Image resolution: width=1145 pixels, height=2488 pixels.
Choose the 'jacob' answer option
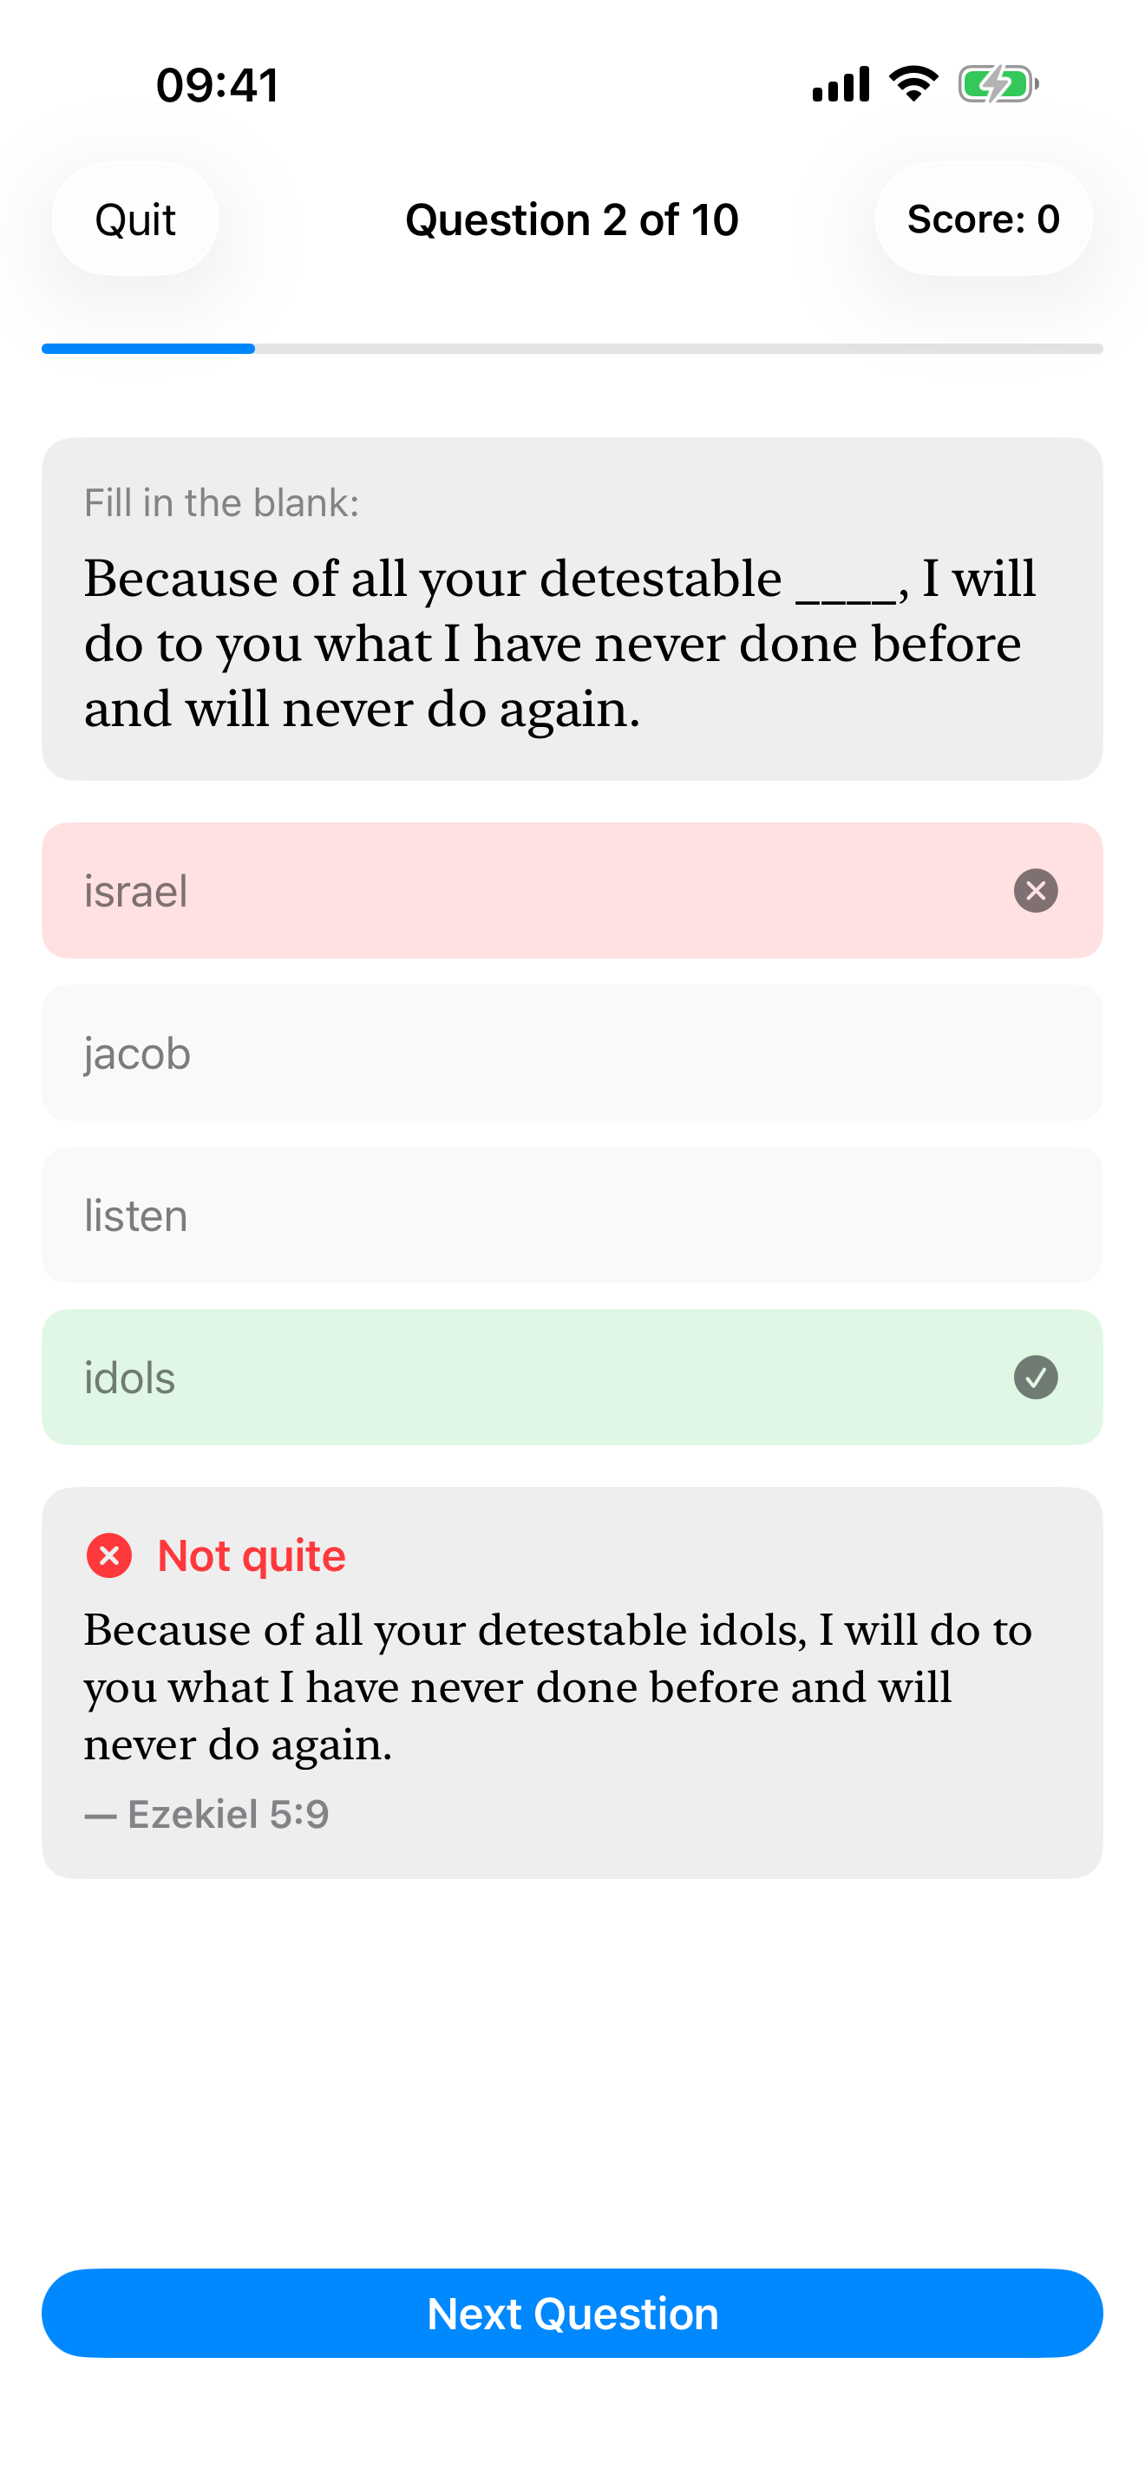(x=572, y=1053)
